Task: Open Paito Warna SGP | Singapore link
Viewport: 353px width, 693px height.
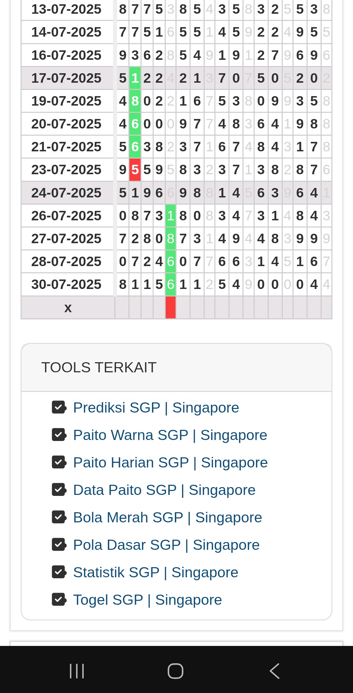Action: [170, 435]
